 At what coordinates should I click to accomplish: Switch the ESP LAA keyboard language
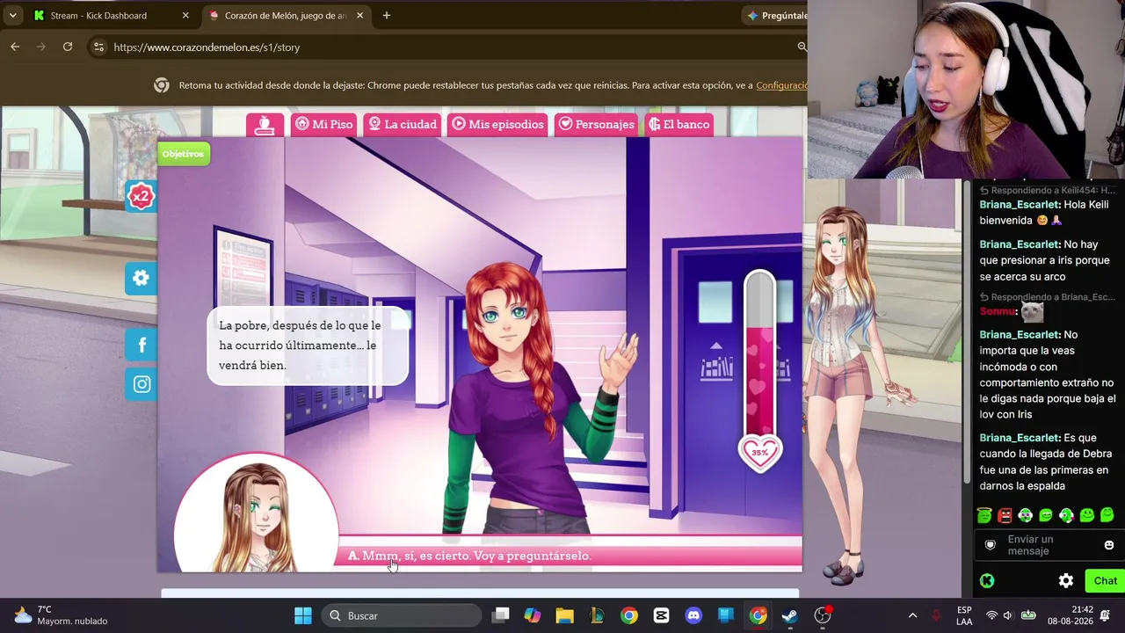pos(964,615)
